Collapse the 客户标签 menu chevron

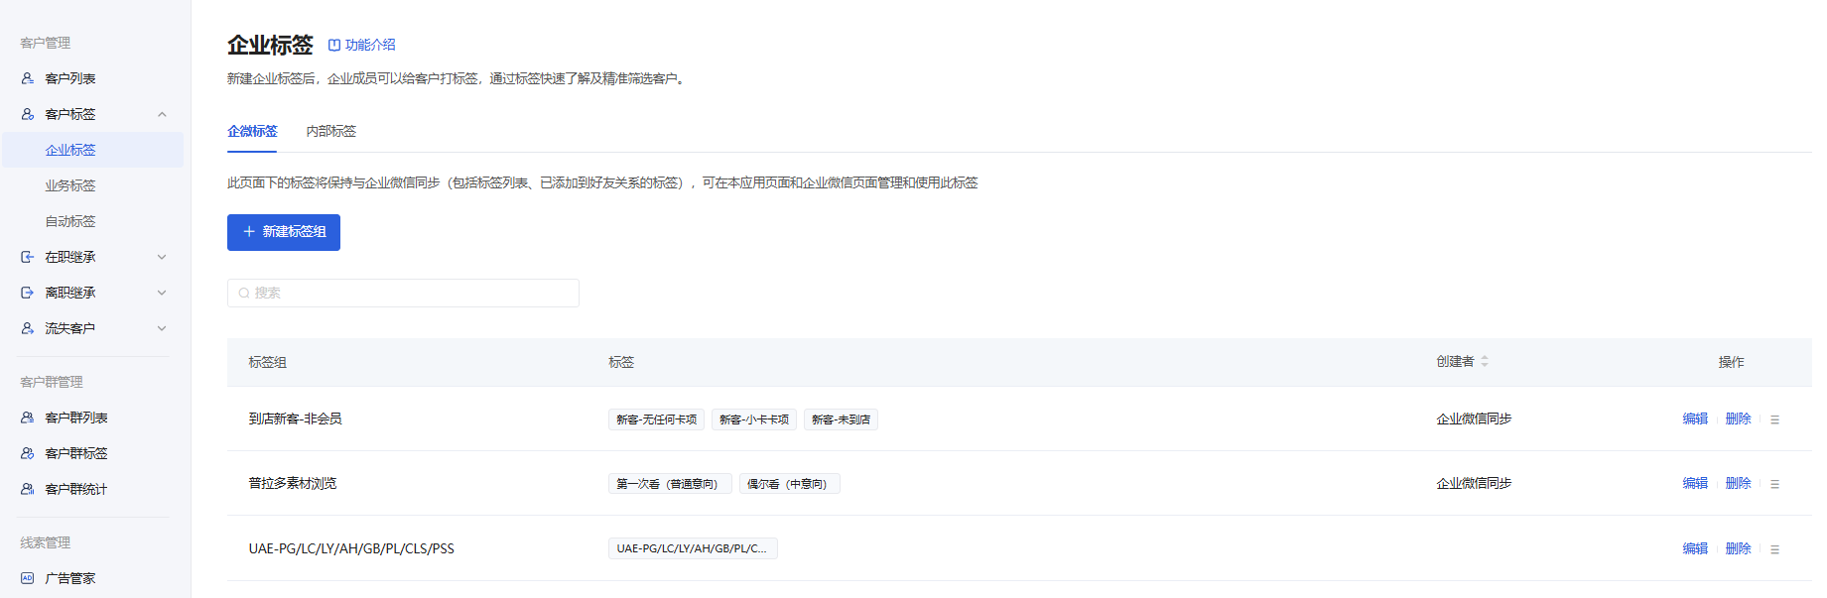pos(162,114)
